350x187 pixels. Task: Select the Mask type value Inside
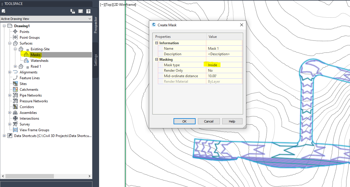pyautogui.click(x=212, y=65)
